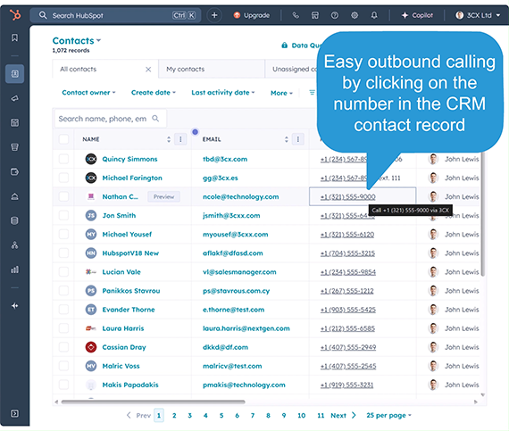The height and width of the screenshot is (431, 509).
Task: Select the Laura Harris row checkbox
Action: pos(63,328)
